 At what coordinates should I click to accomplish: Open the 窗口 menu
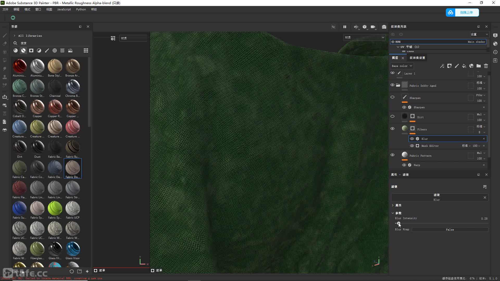click(x=38, y=9)
